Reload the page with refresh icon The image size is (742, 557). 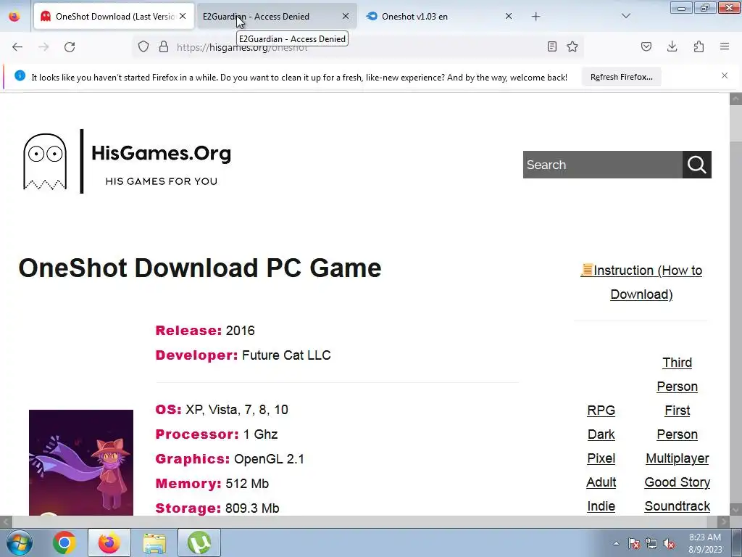coord(70,46)
